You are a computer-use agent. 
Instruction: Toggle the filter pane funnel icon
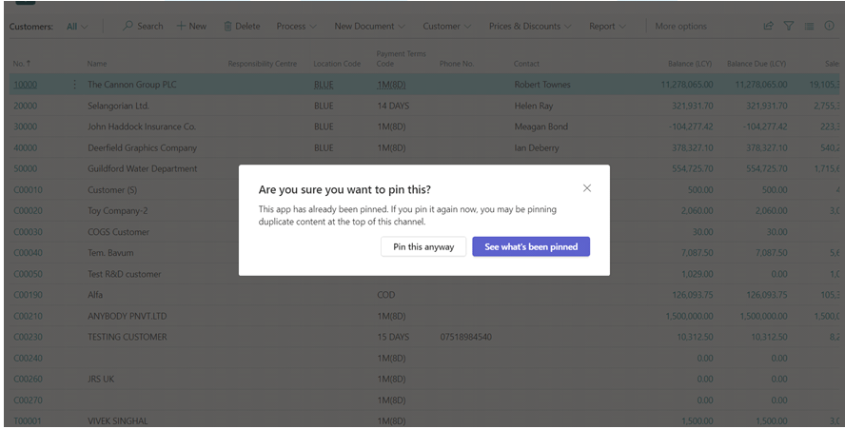[x=789, y=26]
